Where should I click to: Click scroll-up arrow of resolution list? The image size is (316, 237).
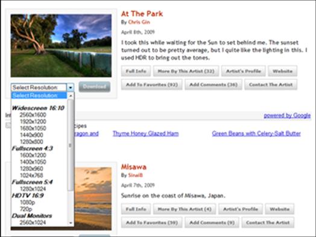point(71,96)
